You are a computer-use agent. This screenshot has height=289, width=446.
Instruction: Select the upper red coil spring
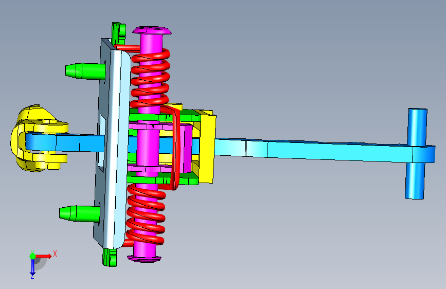150,78
